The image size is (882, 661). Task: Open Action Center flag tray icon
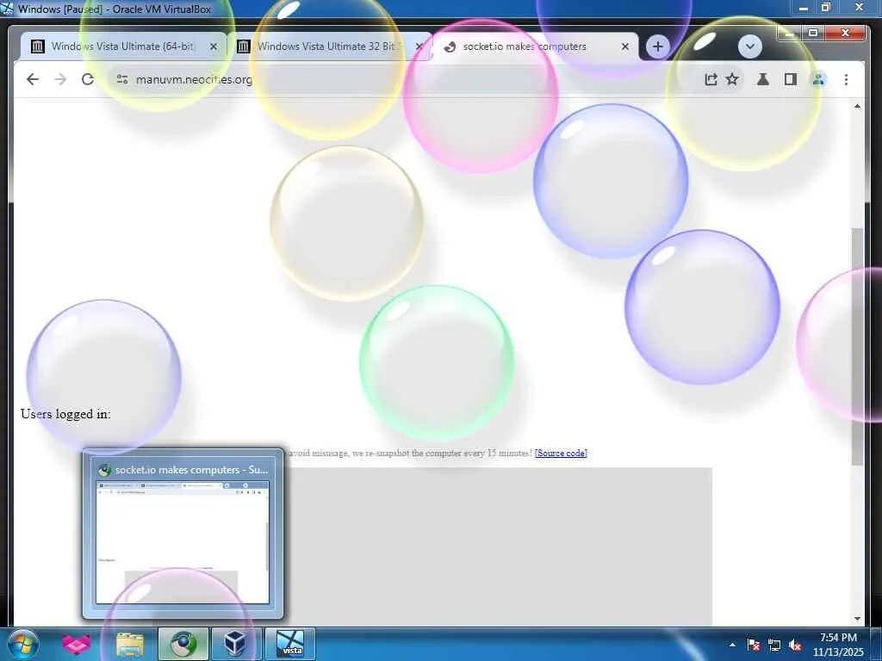[753, 646]
